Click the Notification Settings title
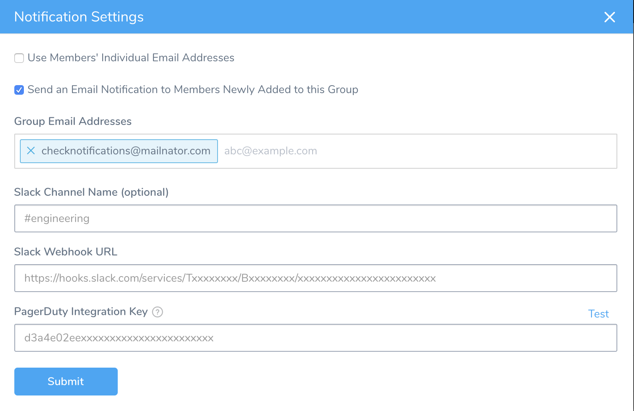This screenshot has height=411, width=634. (x=79, y=17)
